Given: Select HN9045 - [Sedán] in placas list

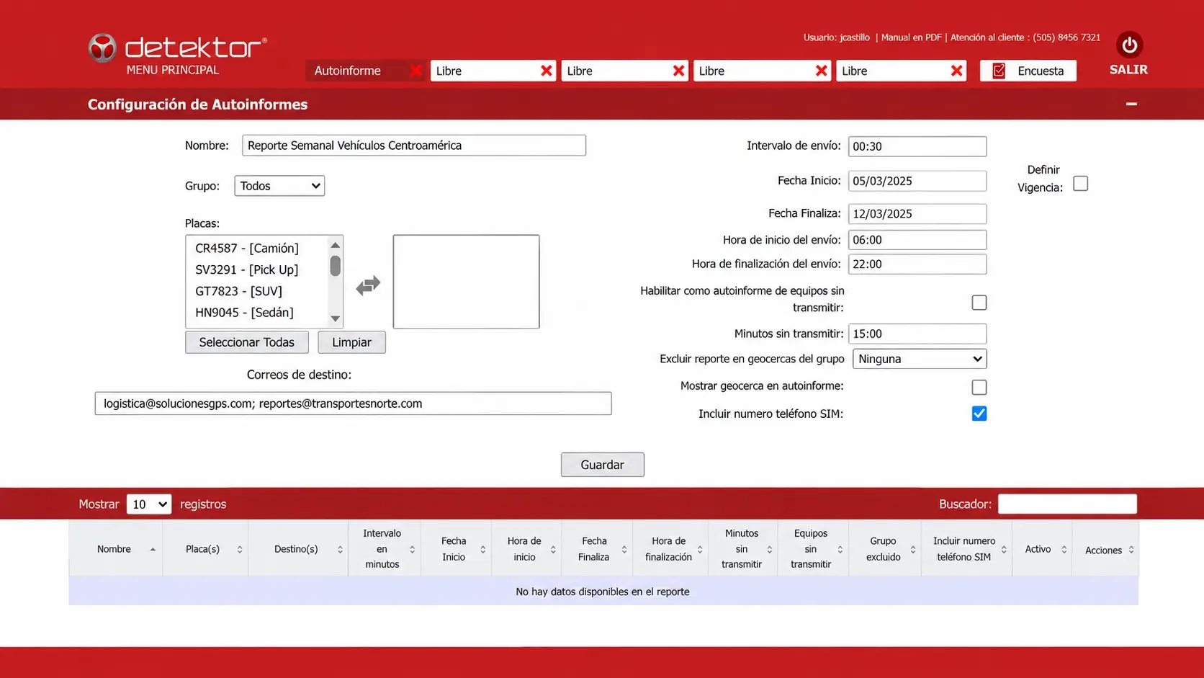Looking at the screenshot, I should (245, 313).
